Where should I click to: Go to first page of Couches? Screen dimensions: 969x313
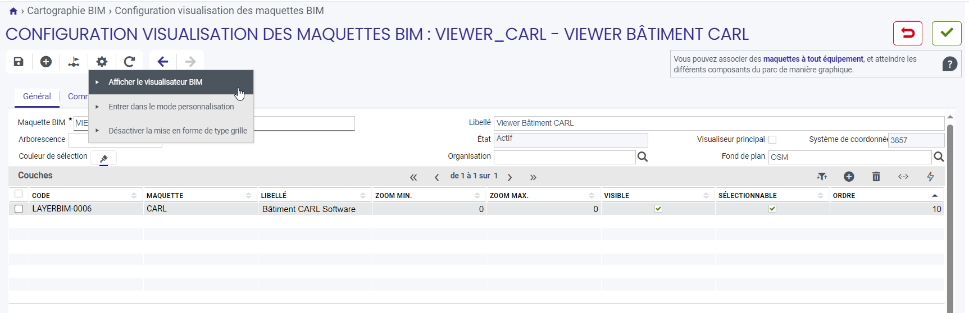[413, 177]
